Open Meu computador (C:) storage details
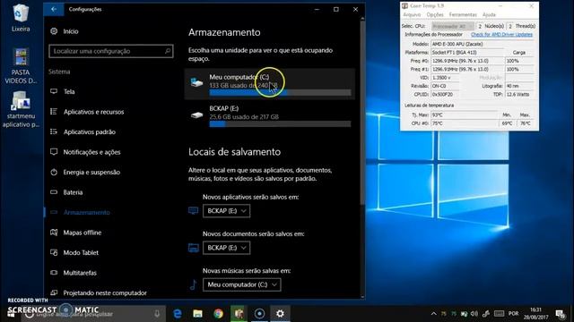Screen dimensions: 574x322 [270, 84]
